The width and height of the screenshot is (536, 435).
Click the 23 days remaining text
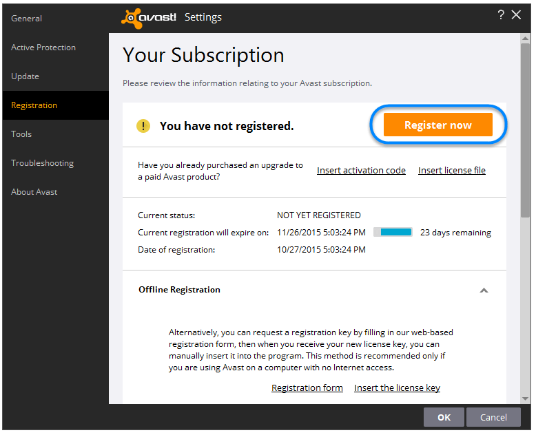tap(455, 233)
